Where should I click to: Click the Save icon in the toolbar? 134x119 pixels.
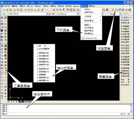click(10, 10)
